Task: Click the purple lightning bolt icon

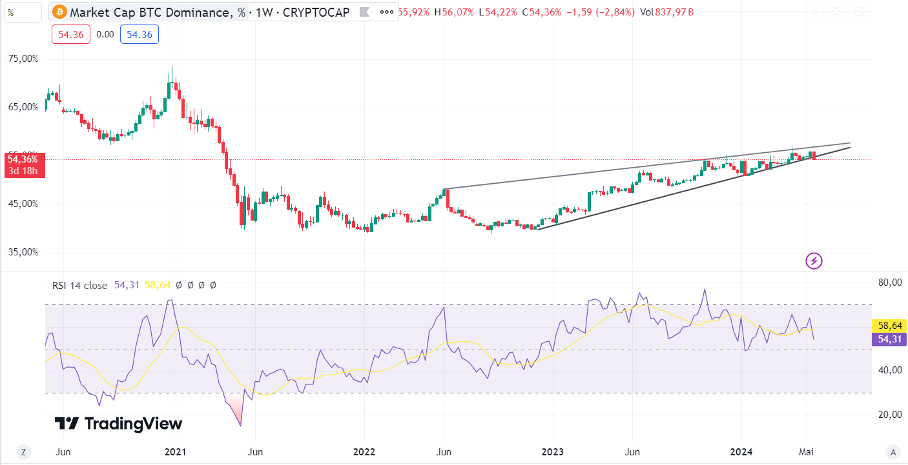Action: [814, 261]
